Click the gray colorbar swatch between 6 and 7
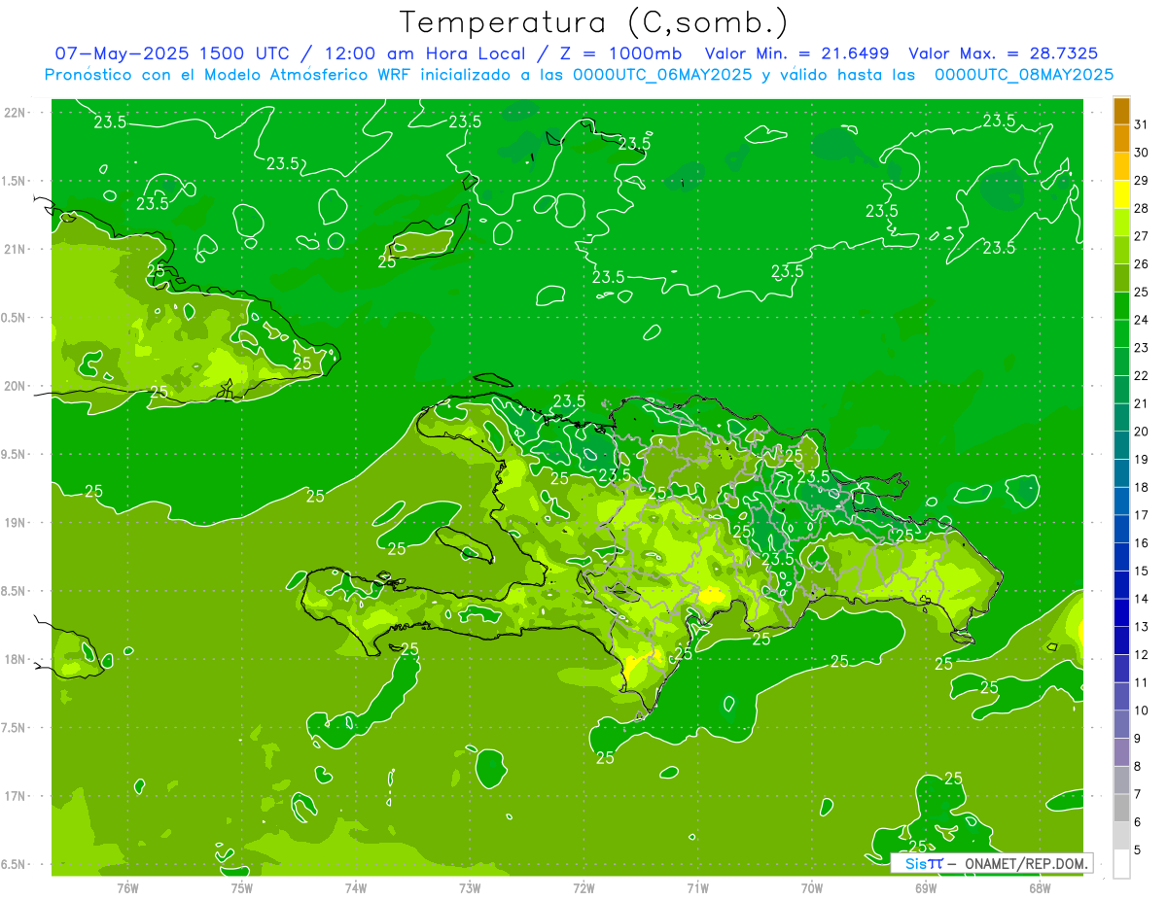1167x901 pixels. [x=1121, y=809]
